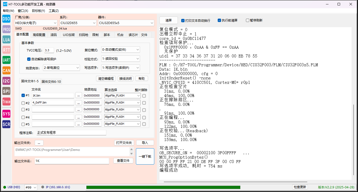The height and width of the screenshot is (192, 358).
Task: Click the IP connection grey status indicator
Action: 43,187
